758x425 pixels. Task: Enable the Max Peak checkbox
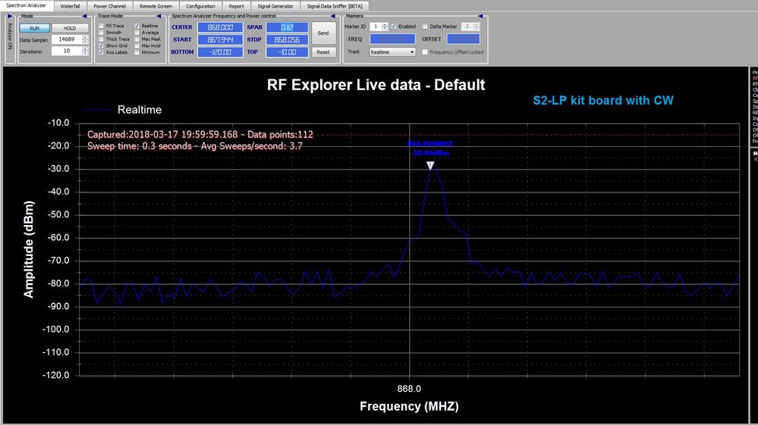[137, 39]
